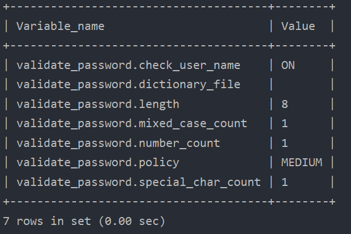Screen dimensions: 351x234
Task: Select the validate_password.policy variable name
Action: [x=98, y=162]
